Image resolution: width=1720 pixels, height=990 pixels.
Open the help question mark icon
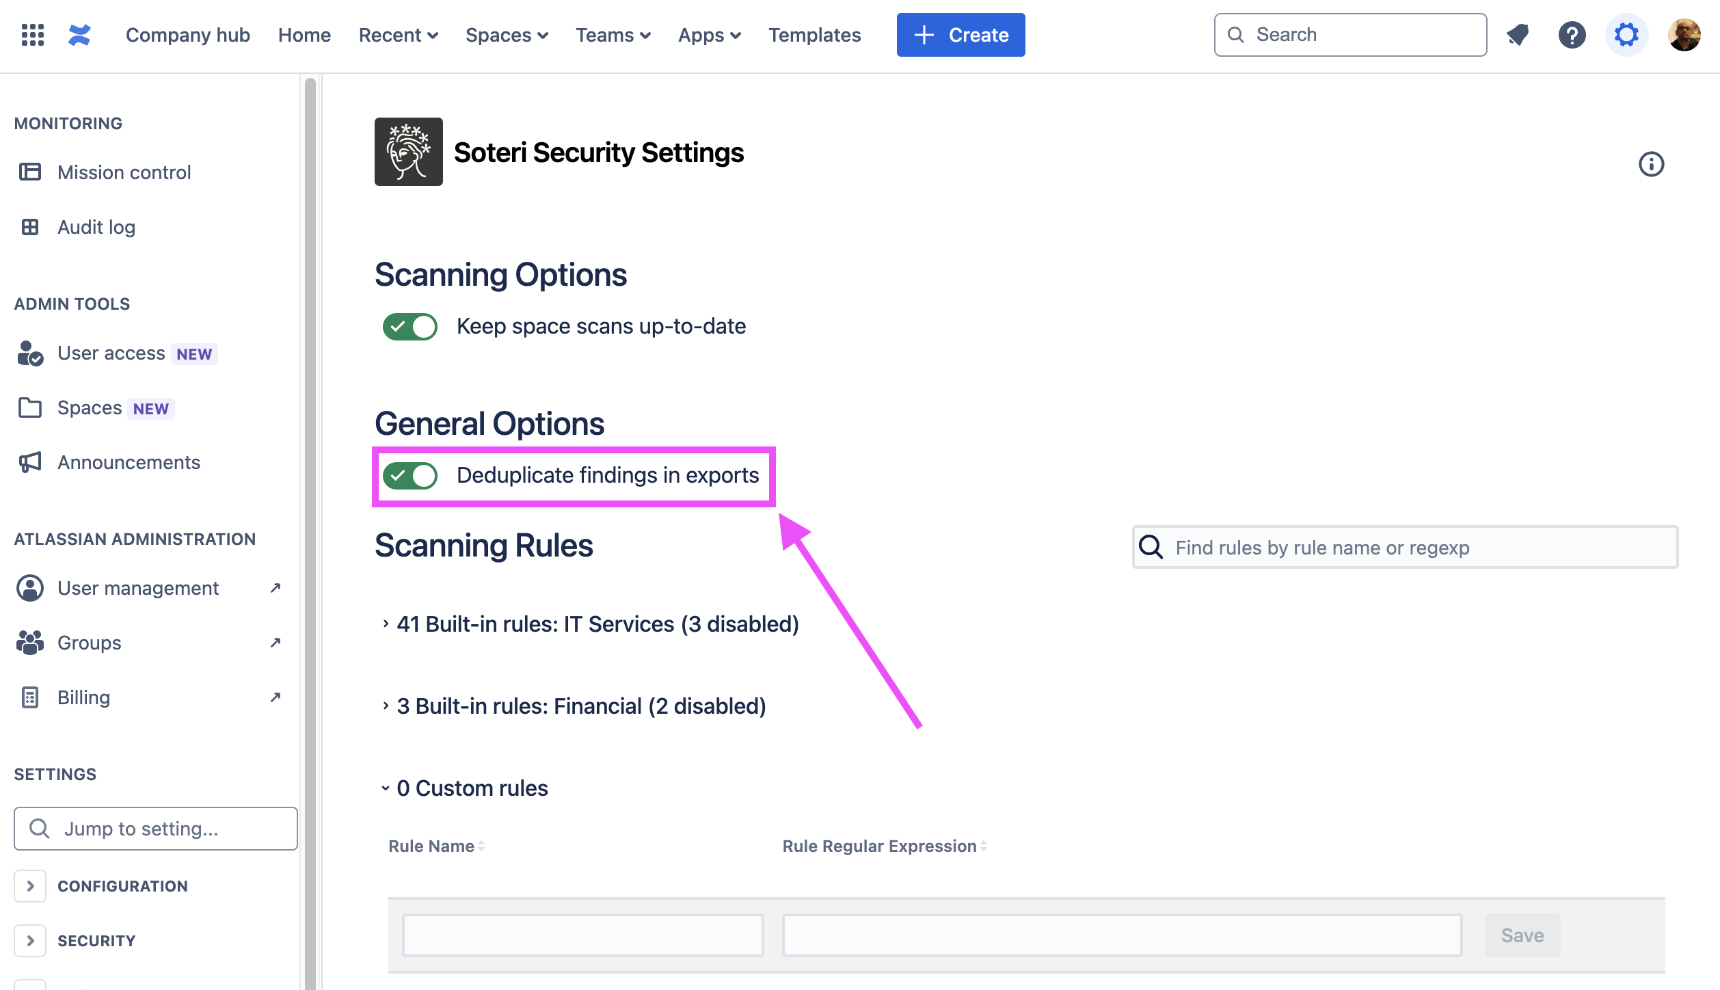point(1572,35)
